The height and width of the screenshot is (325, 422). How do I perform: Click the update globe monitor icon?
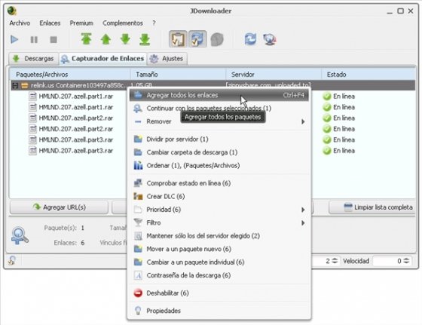[x=270, y=39]
